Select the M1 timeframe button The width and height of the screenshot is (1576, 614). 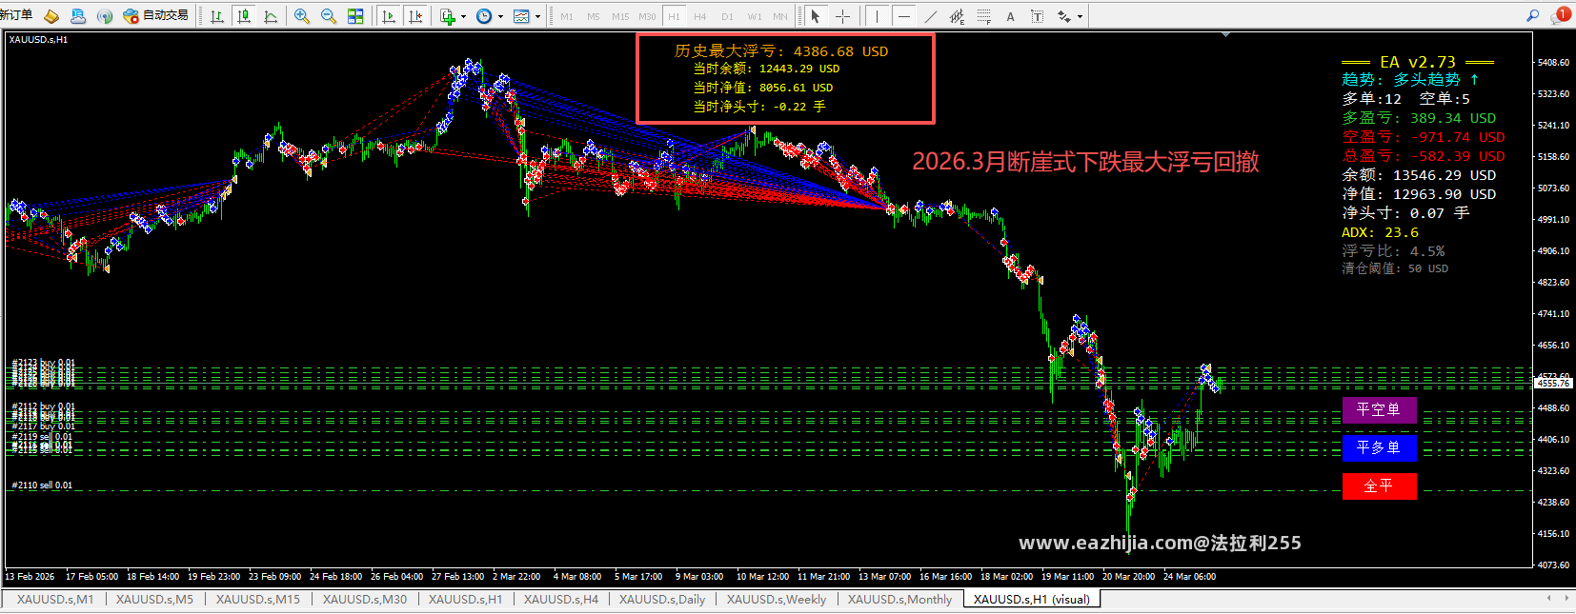pos(567,16)
